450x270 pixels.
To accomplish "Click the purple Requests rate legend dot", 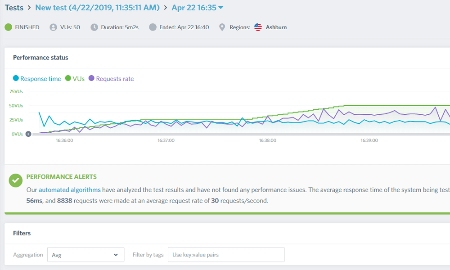I will coord(91,78).
